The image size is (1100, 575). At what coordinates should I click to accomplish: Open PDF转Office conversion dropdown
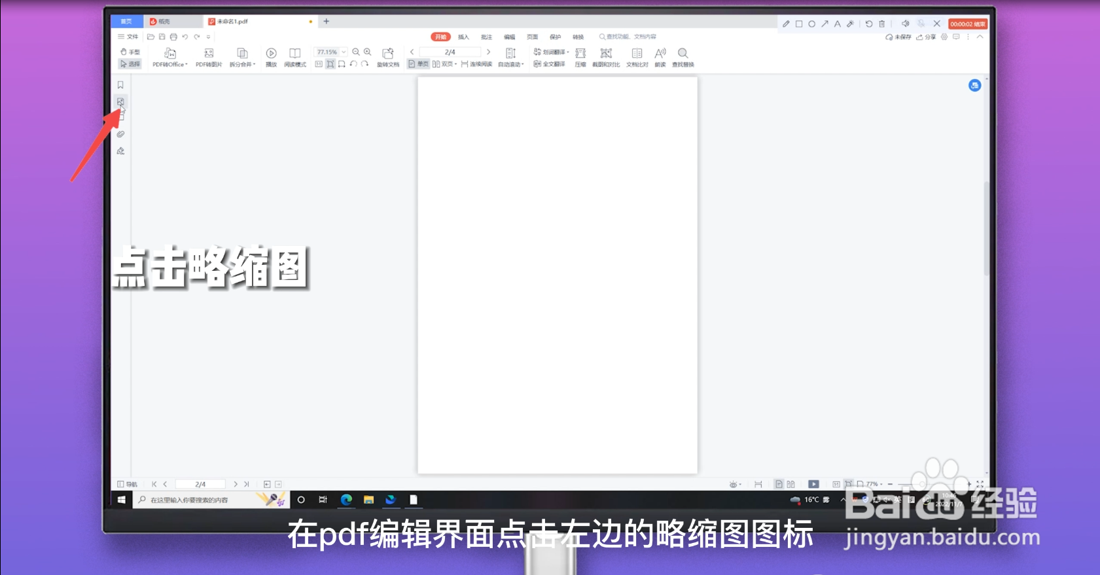pyautogui.click(x=170, y=58)
